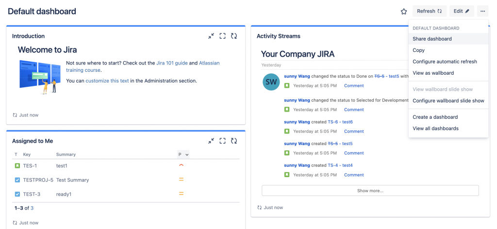Click the T column header
Image resolution: width=497 pixels, height=229 pixels.
point(16,155)
